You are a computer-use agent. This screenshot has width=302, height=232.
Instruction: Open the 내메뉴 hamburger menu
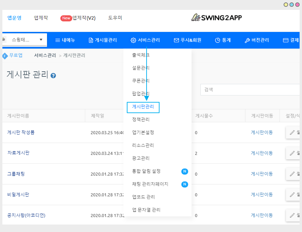click(65, 40)
